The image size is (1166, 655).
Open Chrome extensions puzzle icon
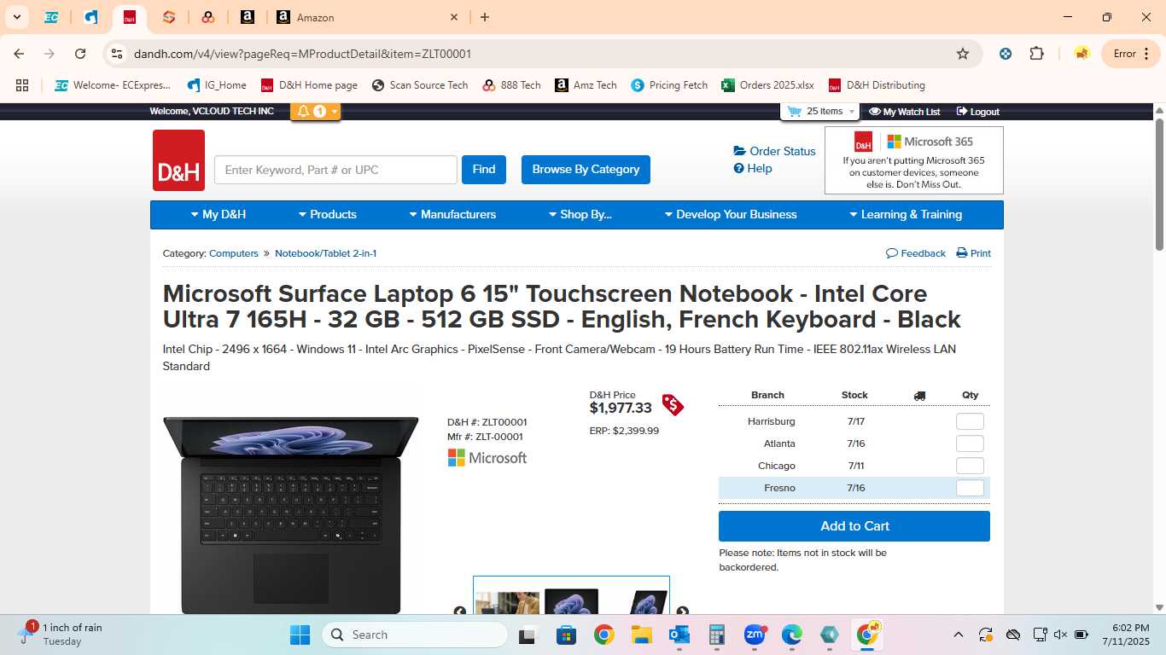tap(1036, 54)
